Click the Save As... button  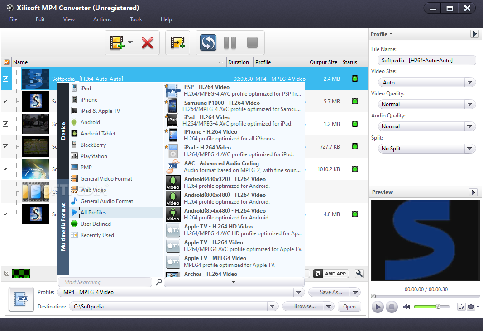[x=329, y=292]
